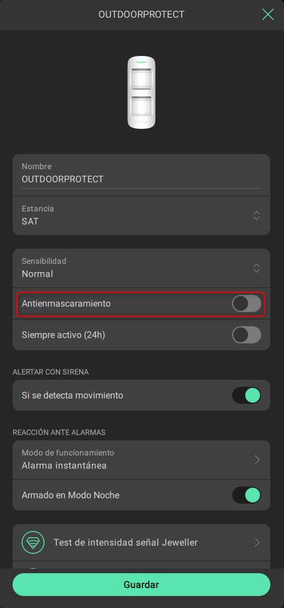
Task: Click the Armado en Modo Noche label
Action: point(71,495)
